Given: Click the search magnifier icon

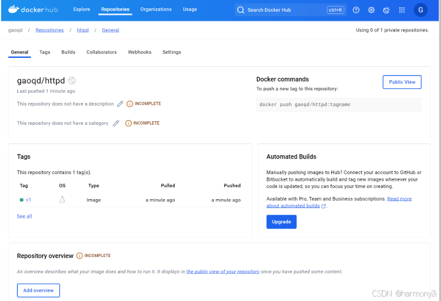Looking at the screenshot, I should click(x=241, y=10).
